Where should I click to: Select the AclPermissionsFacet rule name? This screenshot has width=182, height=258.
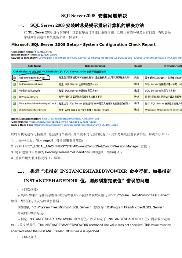click(31, 84)
